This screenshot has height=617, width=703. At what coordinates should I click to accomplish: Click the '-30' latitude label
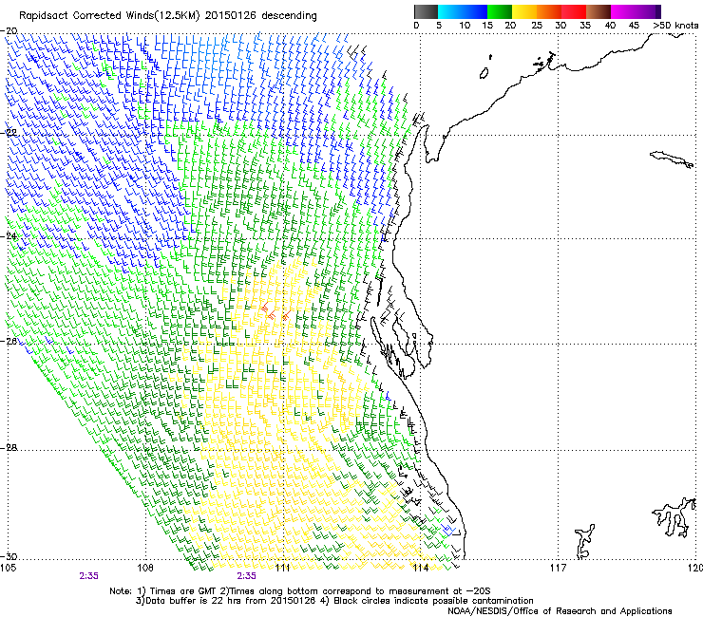tap(9, 556)
